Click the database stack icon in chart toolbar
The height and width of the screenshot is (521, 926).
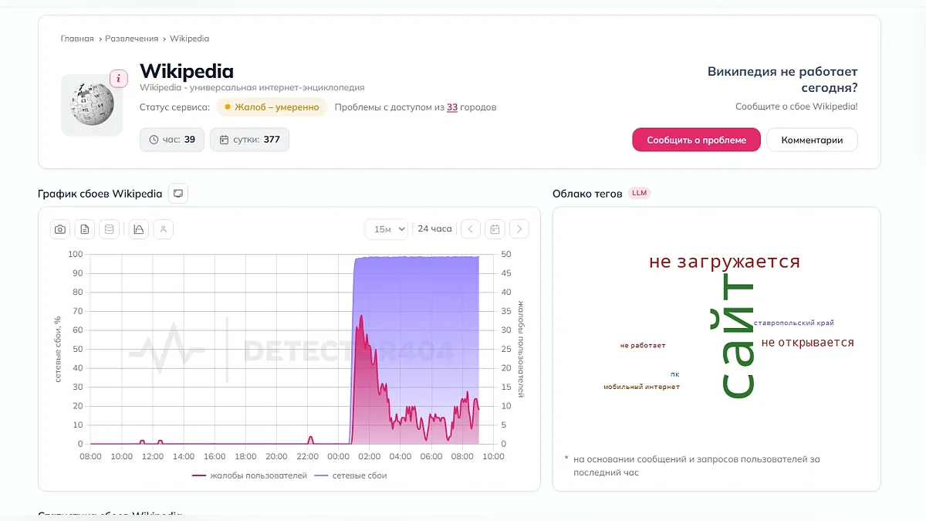click(109, 229)
